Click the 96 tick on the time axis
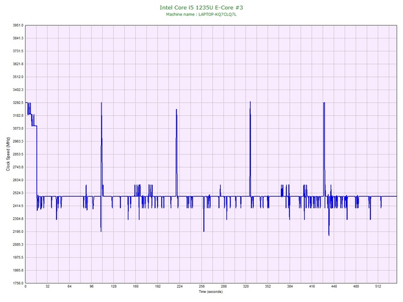The height and width of the screenshot is (302, 403). pyautogui.click(x=91, y=286)
